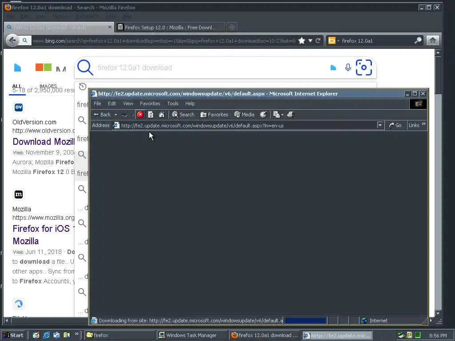The width and height of the screenshot is (455, 341).
Task: Click the Bing visual search camera icon
Action: click(x=364, y=67)
